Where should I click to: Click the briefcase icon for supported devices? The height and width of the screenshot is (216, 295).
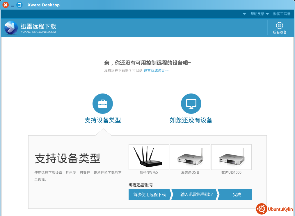103,104
